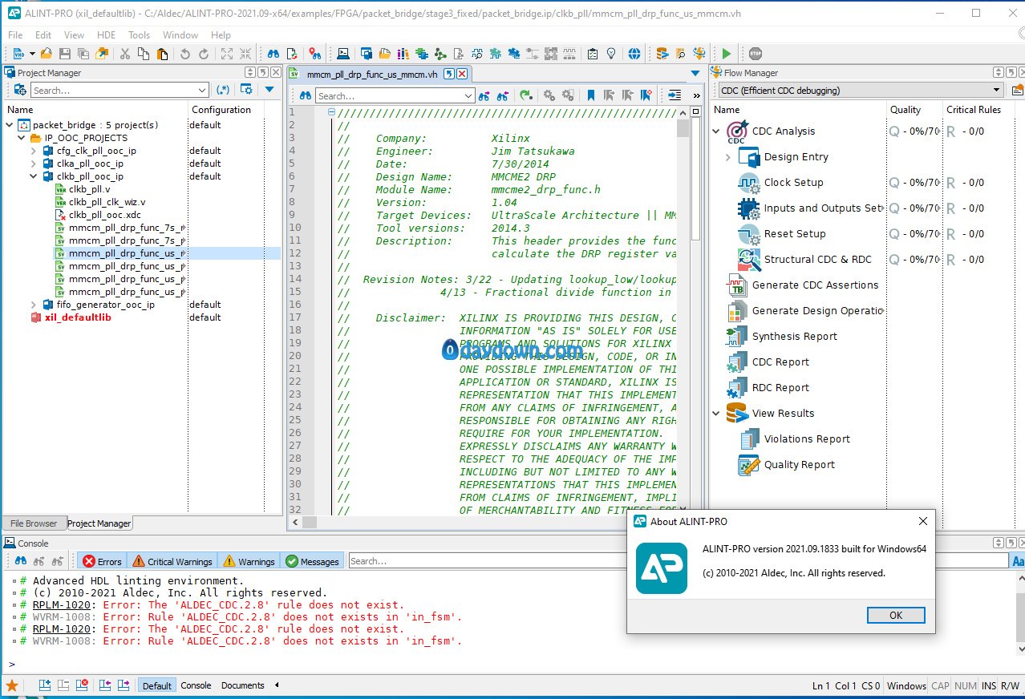This screenshot has height=699, width=1025.
Task: Select the clkb_pll_ooc.xdc file
Action: point(104,215)
